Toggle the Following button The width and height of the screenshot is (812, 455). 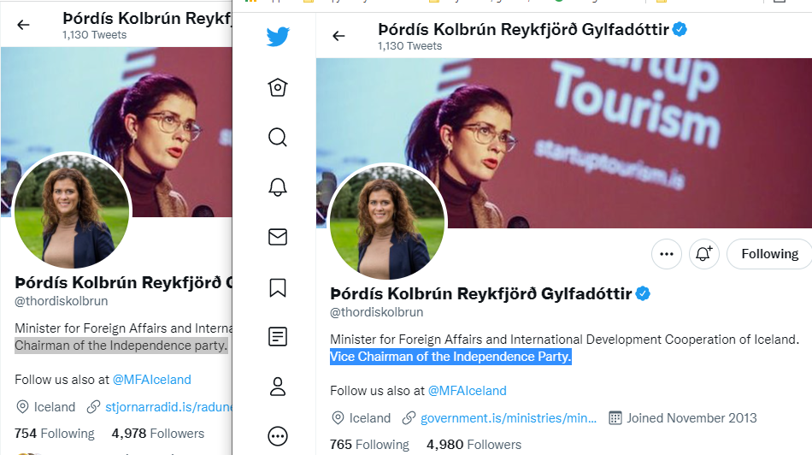769,254
